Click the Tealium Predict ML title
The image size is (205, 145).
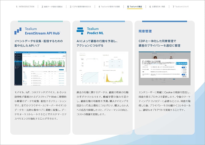click(x=95, y=31)
